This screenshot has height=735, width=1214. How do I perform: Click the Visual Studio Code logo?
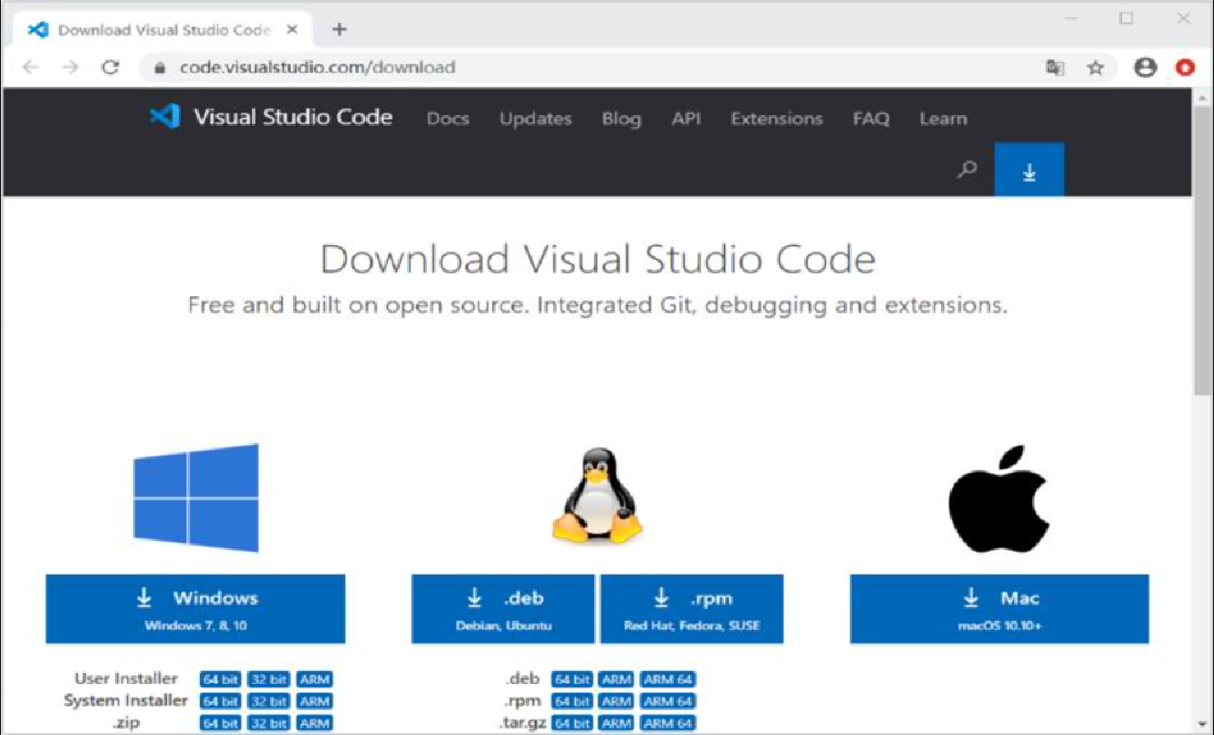pos(271,117)
